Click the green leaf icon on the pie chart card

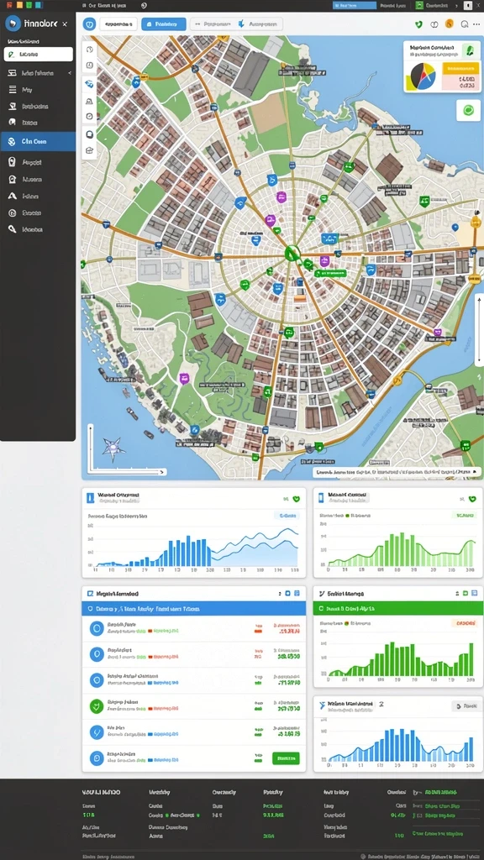click(469, 51)
